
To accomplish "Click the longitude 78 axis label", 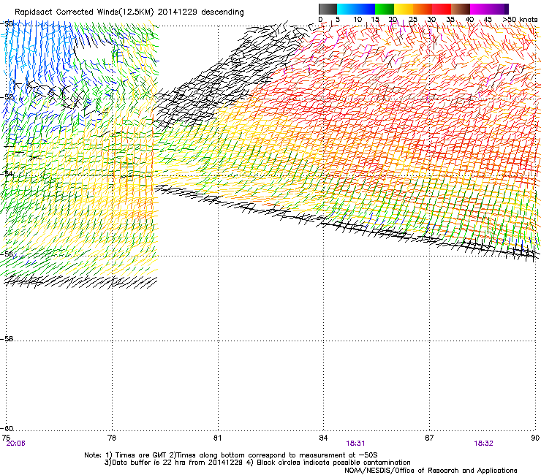I will pyautogui.click(x=112, y=438).
